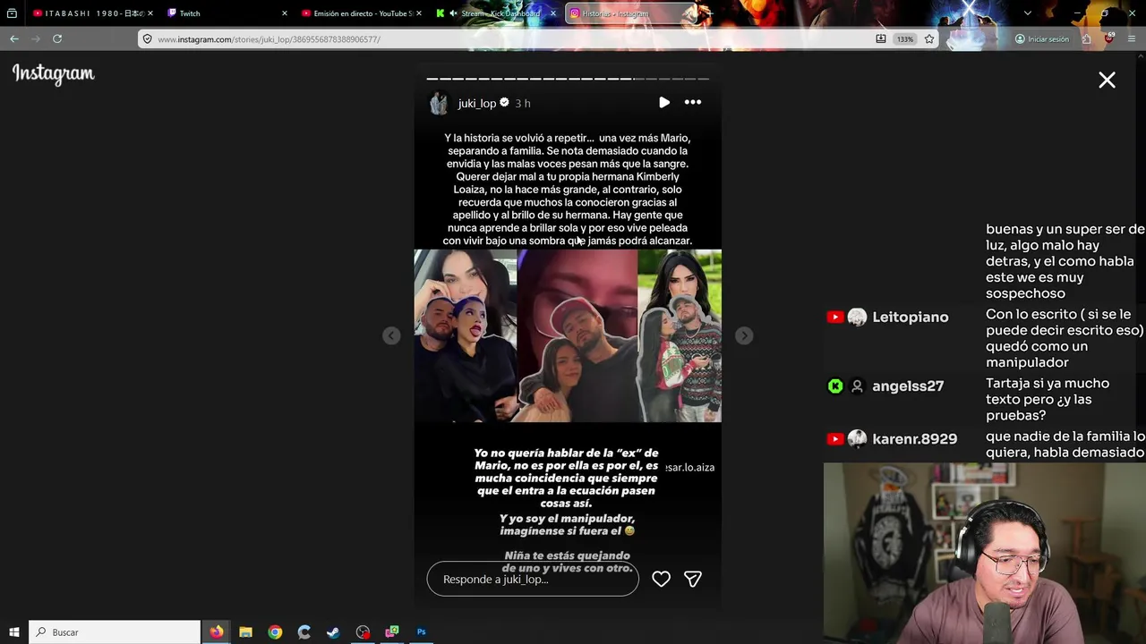Reload the Instagram page
This screenshot has height=644, width=1146.
[57, 39]
